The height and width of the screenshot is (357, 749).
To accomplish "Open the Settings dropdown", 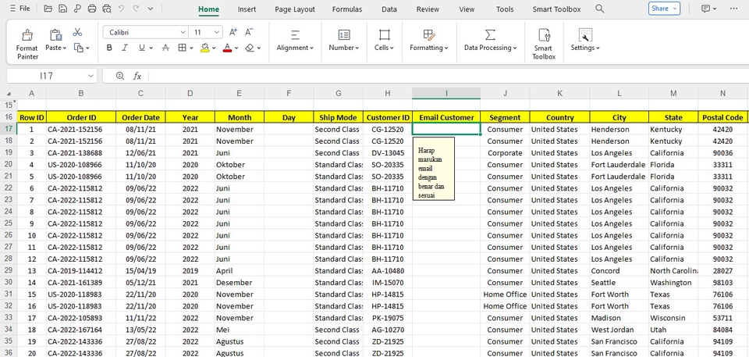I will (585, 40).
